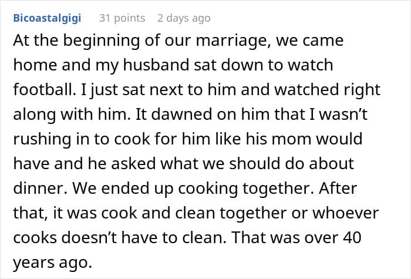
Task: Click the word asked in the comment
Action: click(134, 164)
